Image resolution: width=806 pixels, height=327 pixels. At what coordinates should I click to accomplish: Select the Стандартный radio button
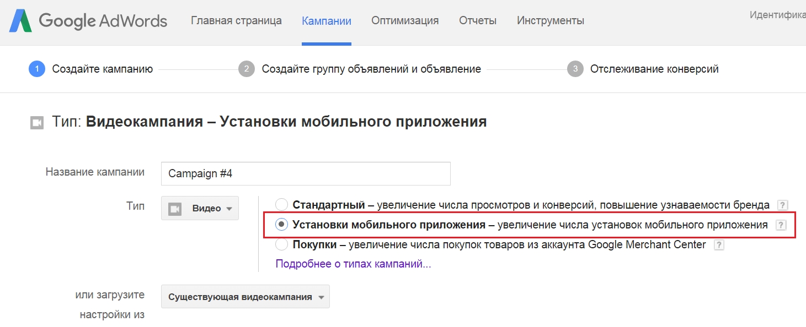point(282,205)
